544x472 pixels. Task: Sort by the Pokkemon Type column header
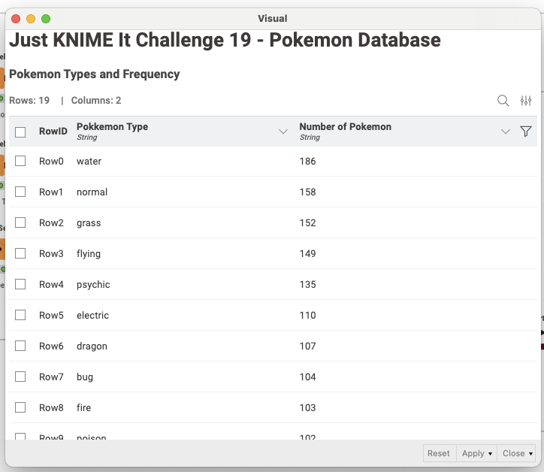112,127
